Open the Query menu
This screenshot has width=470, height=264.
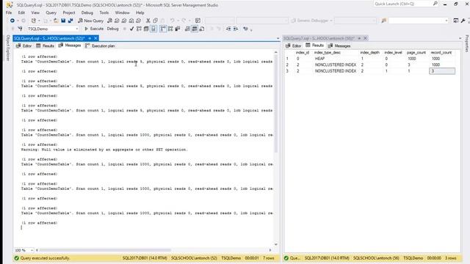(51, 12)
